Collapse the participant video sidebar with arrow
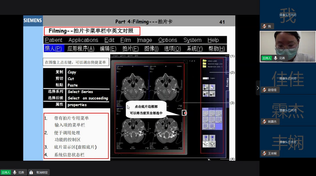This screenshot has width=316, height=176. [x=258, y=88]
